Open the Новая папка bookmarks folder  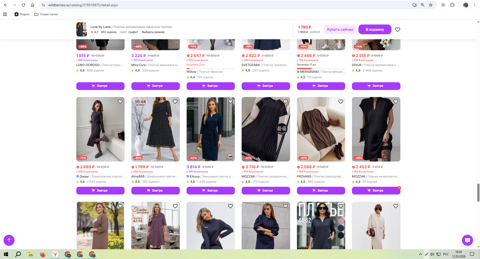46,14
